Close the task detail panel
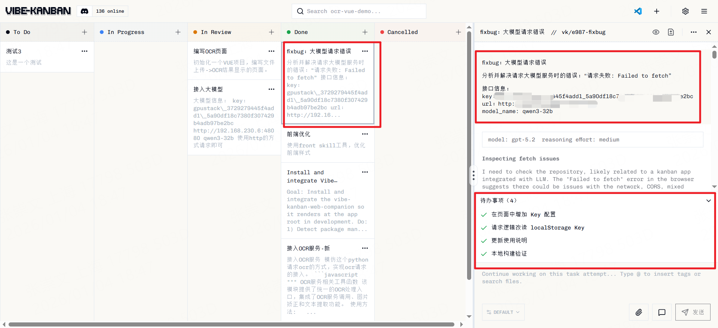The height and width of the screenshot is (328, 718). point(709,32)
